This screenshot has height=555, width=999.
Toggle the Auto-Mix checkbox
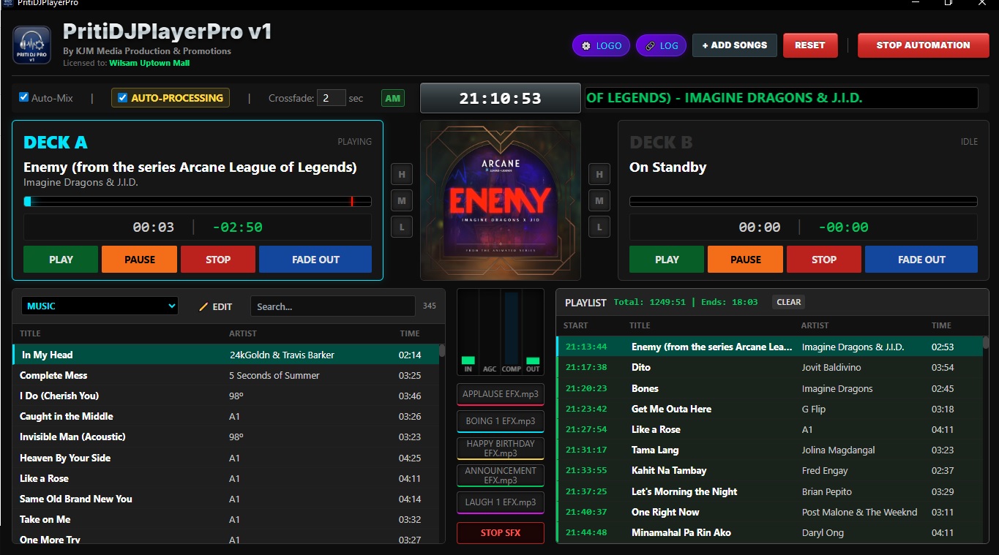pos(23,97)
